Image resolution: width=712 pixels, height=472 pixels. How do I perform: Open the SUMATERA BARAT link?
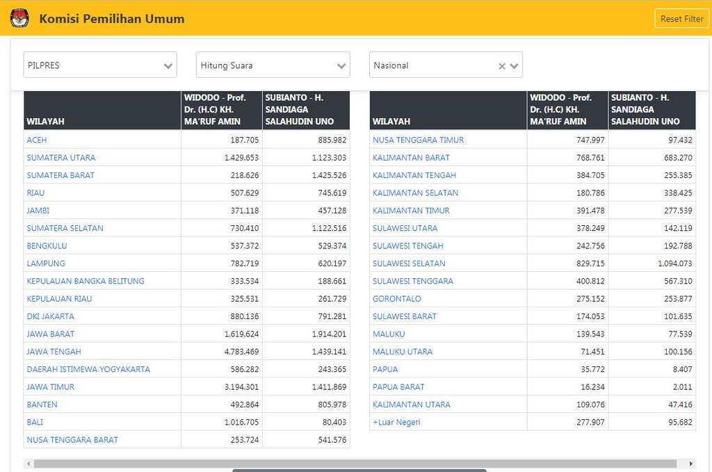[60, 175]
